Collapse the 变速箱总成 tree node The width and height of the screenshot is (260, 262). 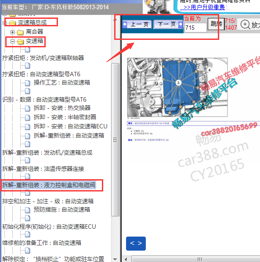click(x=4, y=23)
